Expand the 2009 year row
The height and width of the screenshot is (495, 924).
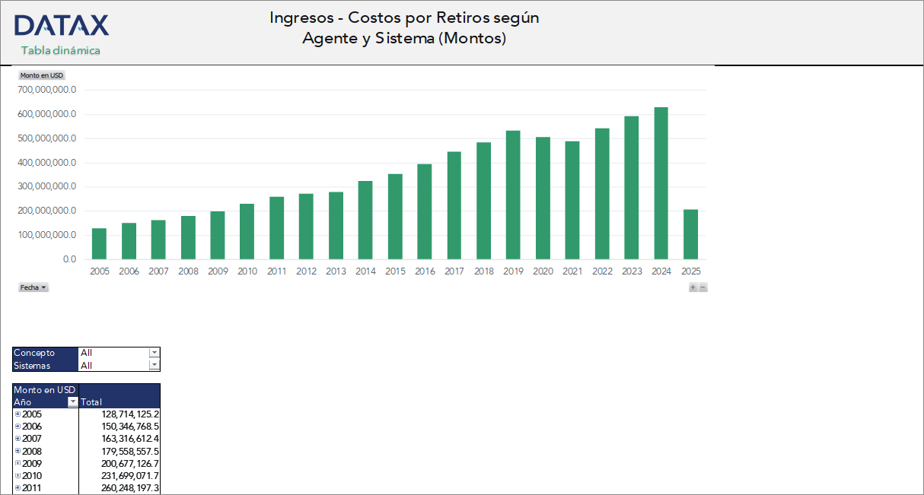tap(18, 463)
